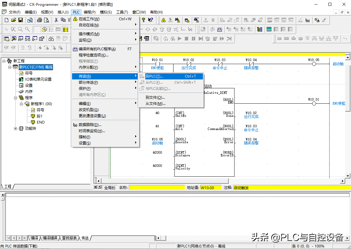The width and height of the screenshot is (351, 249).
Task: Choose 到文件(O)... submenu entry
Action: point(155,98)
